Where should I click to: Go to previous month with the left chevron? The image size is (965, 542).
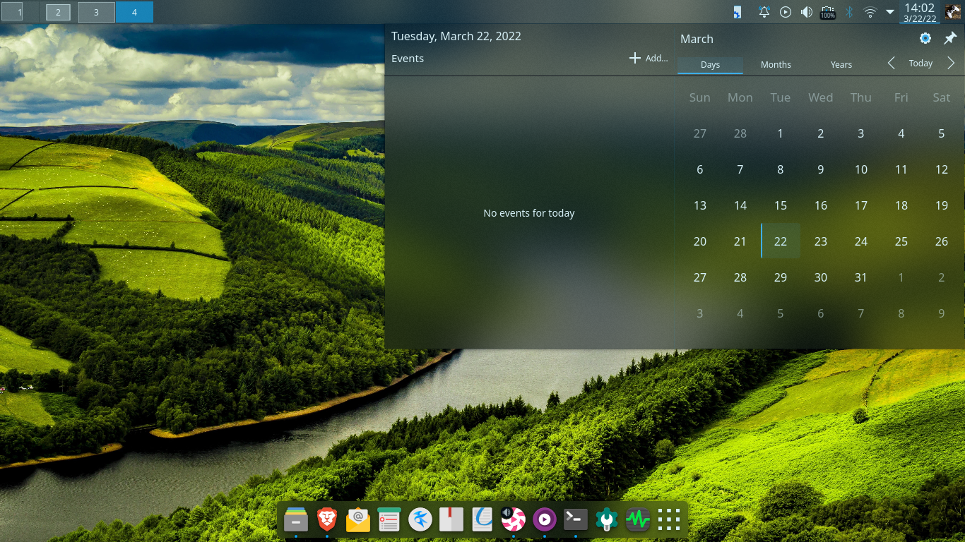coord(891,63)
